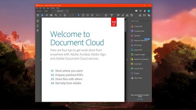Click the Sign document toolbar icon
The image size is (196, 110).
point(127,15)
